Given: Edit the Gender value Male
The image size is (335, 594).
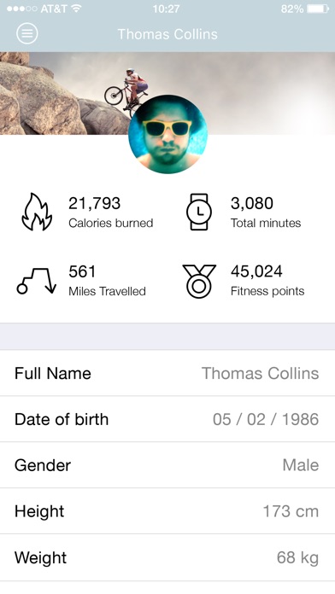Looking at the screenshot, I should pyautogui.click(x=301, y=465).
